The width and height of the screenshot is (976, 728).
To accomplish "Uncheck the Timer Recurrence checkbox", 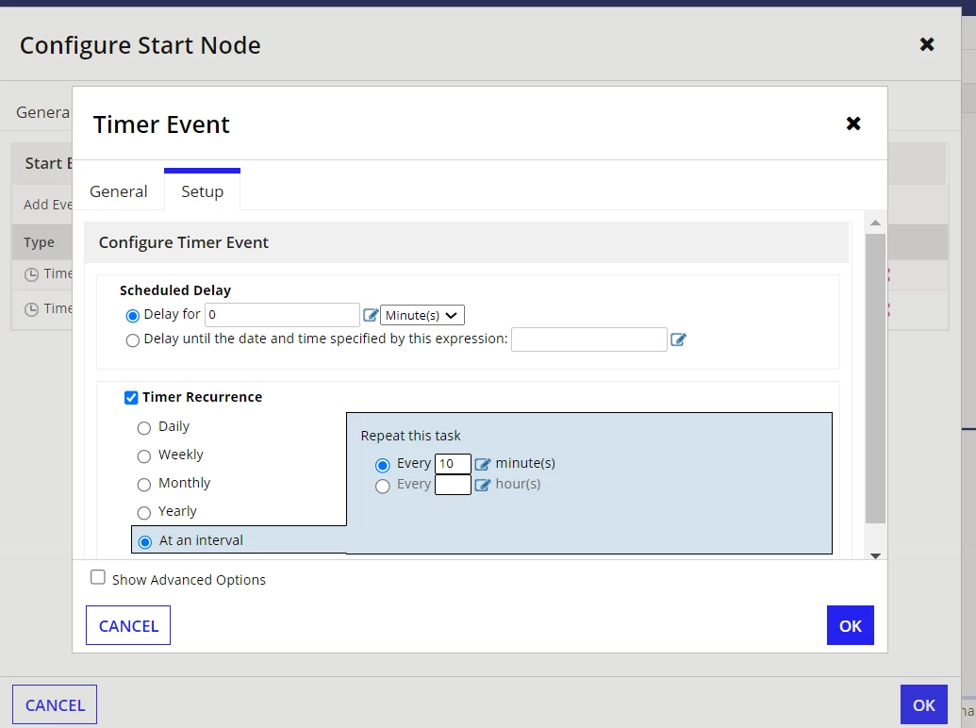I will [131, 398].
